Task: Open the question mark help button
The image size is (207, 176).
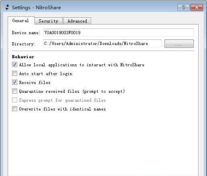Action: click(183, 7)
